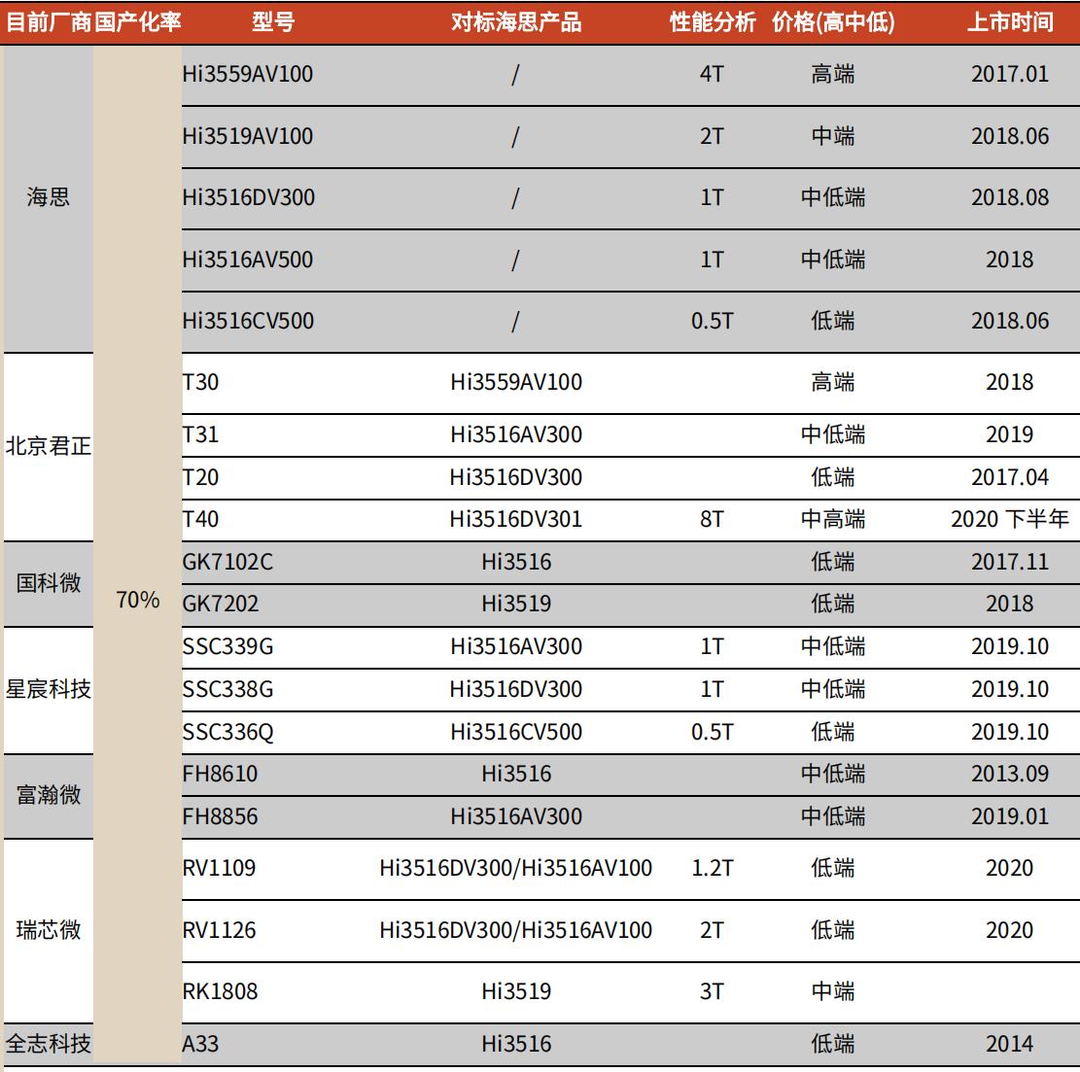Screen dimensions: 1080x1072
Task: Click the 2019.01 launch date
Action: 1010,816
